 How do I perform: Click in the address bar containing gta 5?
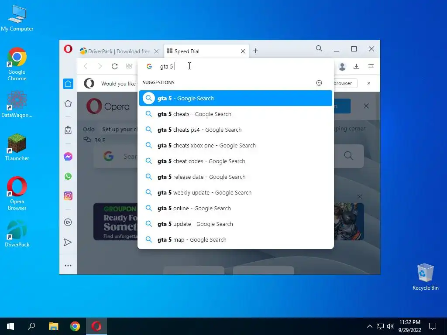click(235, 66)
